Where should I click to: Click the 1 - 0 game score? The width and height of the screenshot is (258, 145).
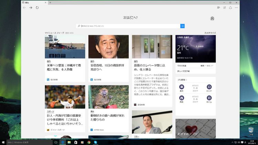coord(195,88)
